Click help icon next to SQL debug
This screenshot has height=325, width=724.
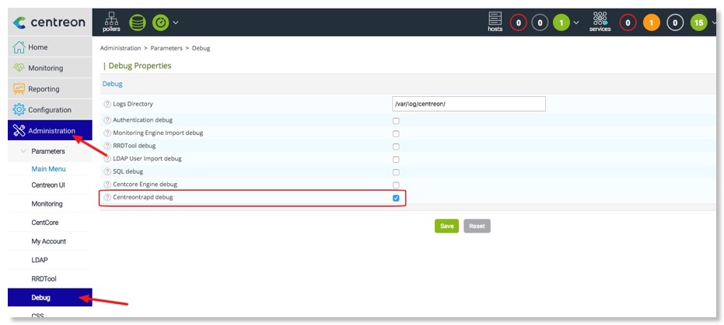click(107, 171)
